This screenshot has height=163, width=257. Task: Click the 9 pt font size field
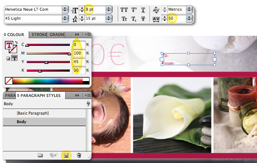pyautogui.click(x=95, y=9)
